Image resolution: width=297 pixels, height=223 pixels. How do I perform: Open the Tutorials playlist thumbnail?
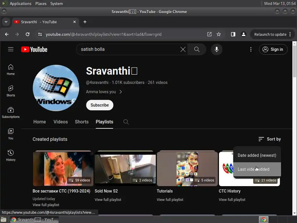pyautogui.click(x=187, y=169)
